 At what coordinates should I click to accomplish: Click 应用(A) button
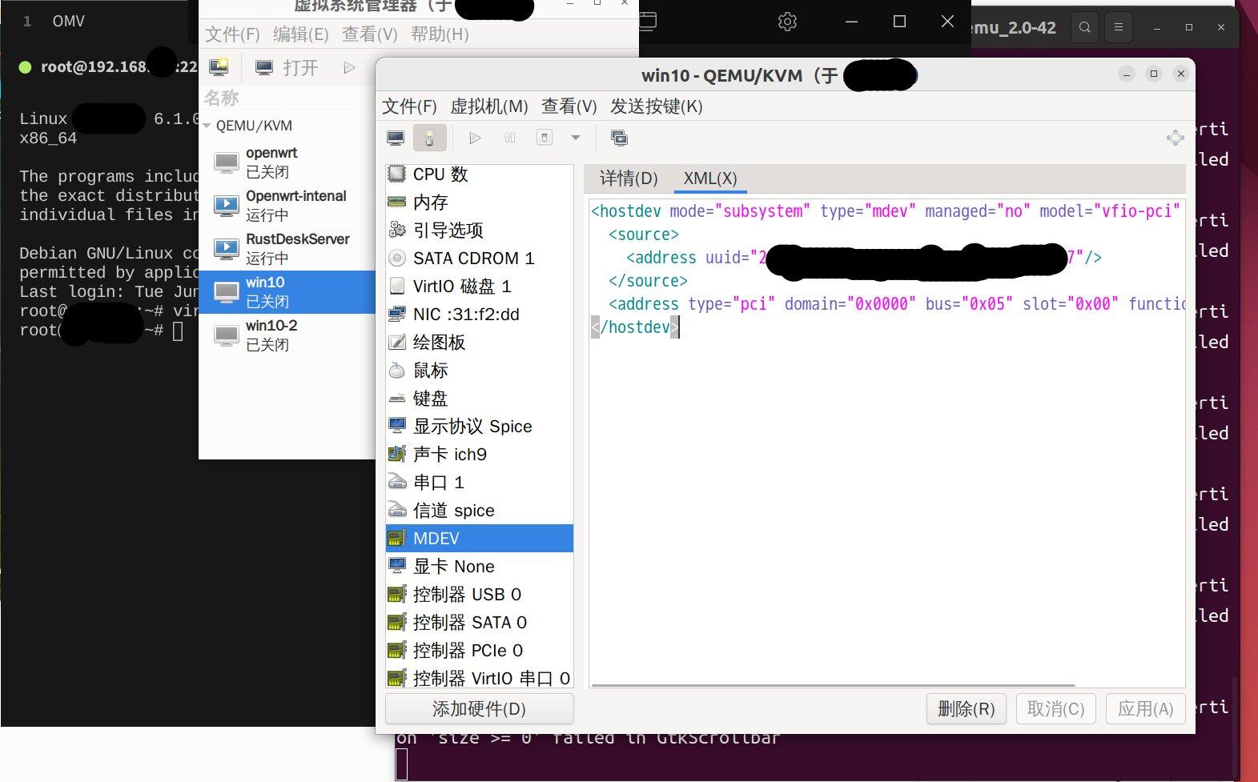[x=1145, y=709]
